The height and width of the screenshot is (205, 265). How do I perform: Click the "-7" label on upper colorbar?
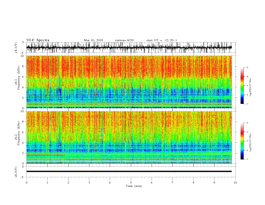tap(247, 104)
